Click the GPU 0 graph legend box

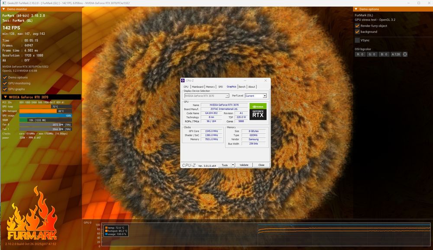click(x=116, y=231)
